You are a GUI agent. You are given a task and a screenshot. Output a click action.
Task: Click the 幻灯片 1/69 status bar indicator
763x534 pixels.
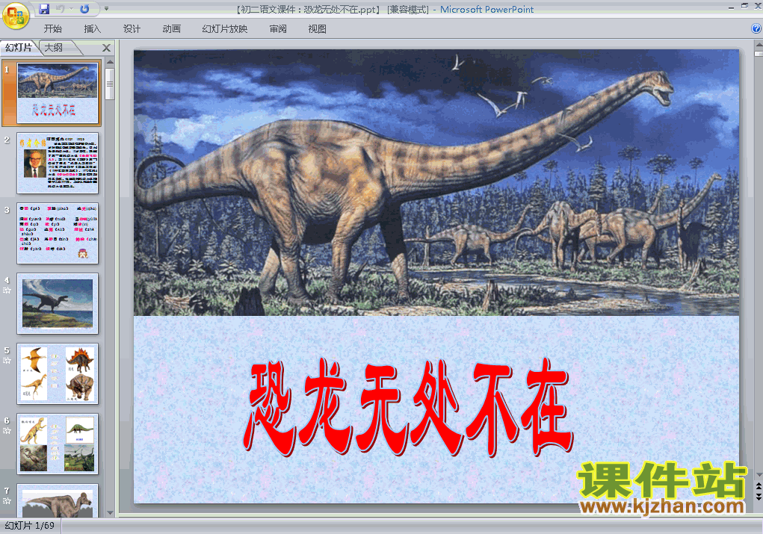coord(30,526)
